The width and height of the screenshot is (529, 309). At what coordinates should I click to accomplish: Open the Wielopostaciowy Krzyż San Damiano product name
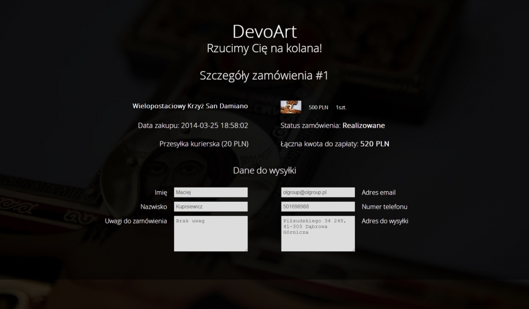click(x=190, y=106)
